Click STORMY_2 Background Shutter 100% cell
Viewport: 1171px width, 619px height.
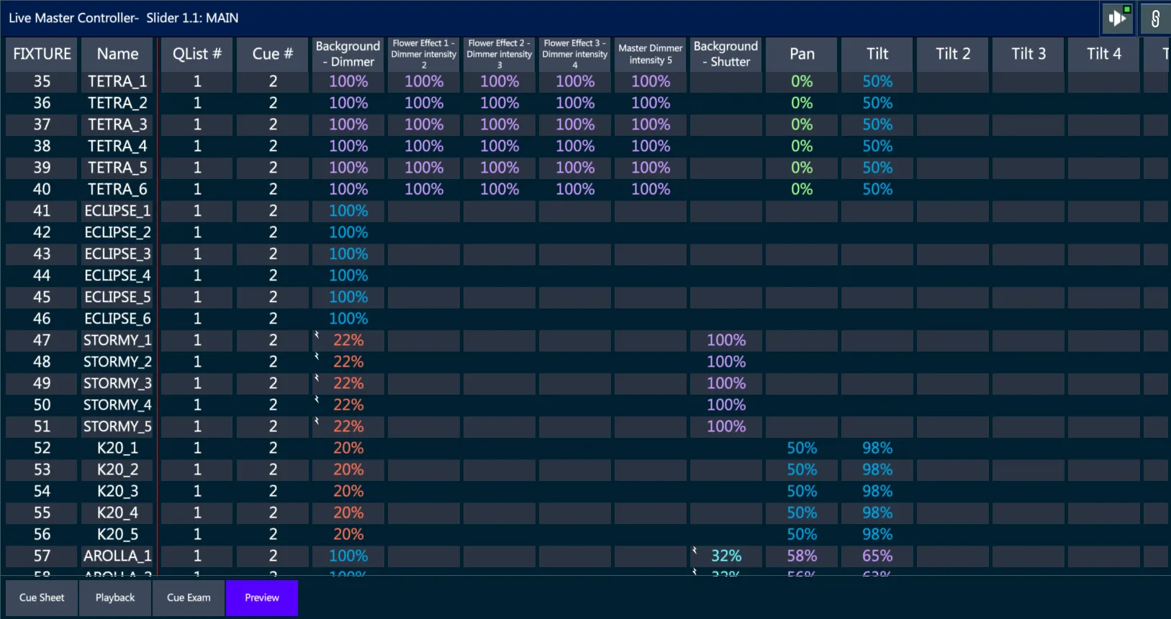pyautogui.click(x=726, y=362)
